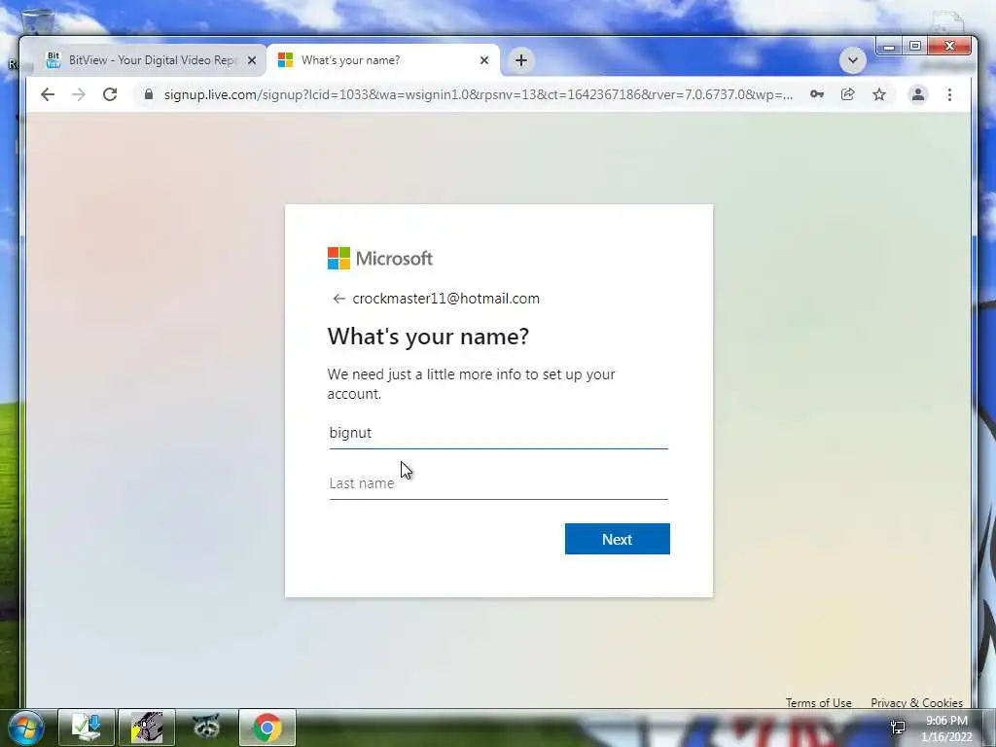
Task: Close the What's your name tab
Action: tap(484, 60)
